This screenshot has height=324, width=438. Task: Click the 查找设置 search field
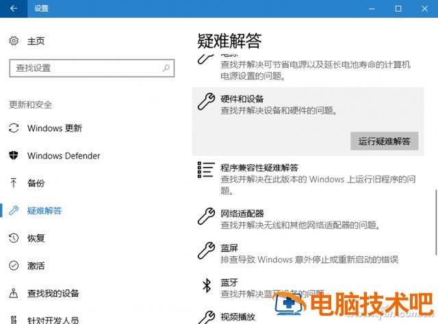pos(92,68)
